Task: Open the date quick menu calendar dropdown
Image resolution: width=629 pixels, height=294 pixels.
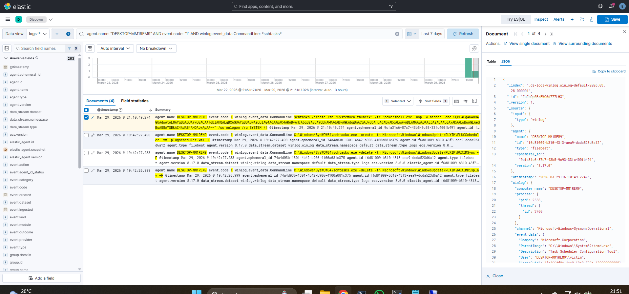Action: [x=412, y=34]
